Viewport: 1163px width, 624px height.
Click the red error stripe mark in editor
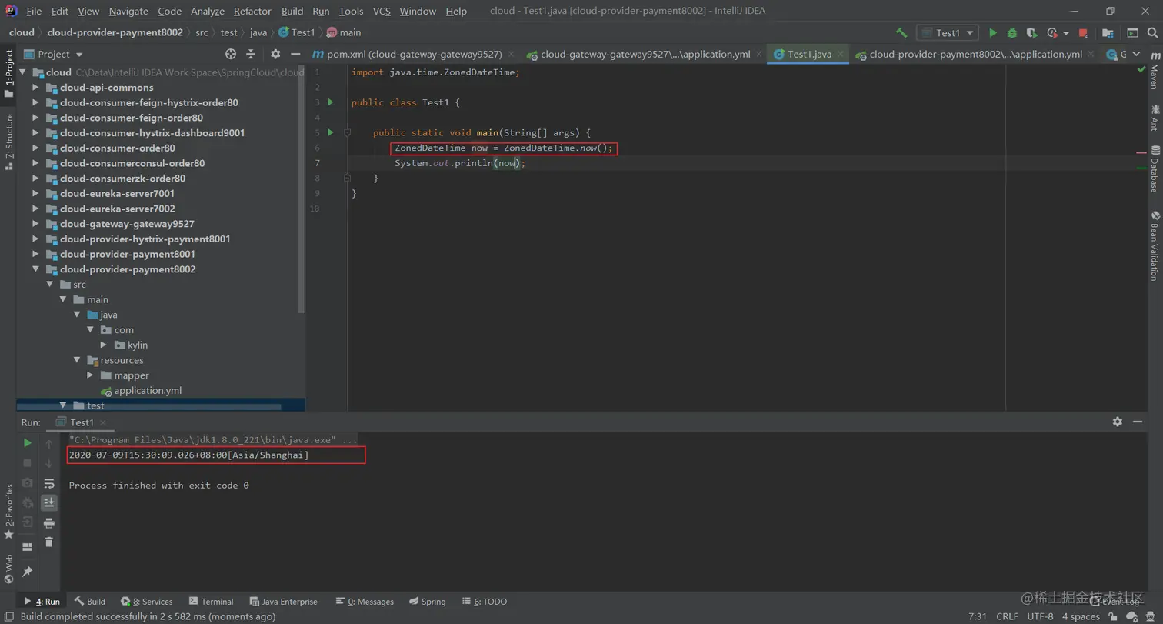[1141, 153]
